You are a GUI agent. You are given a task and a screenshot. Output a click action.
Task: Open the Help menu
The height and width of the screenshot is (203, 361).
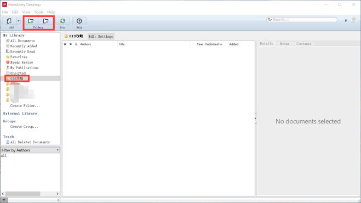[x=51, y=12]
